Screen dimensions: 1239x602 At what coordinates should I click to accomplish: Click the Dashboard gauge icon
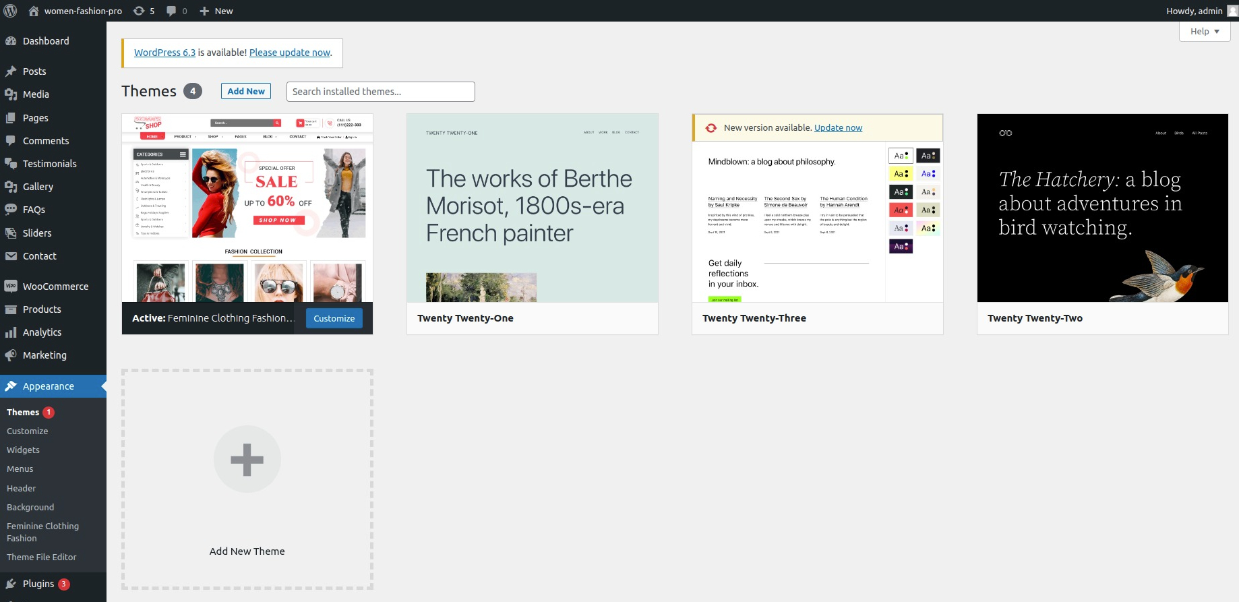coord(11,41)
